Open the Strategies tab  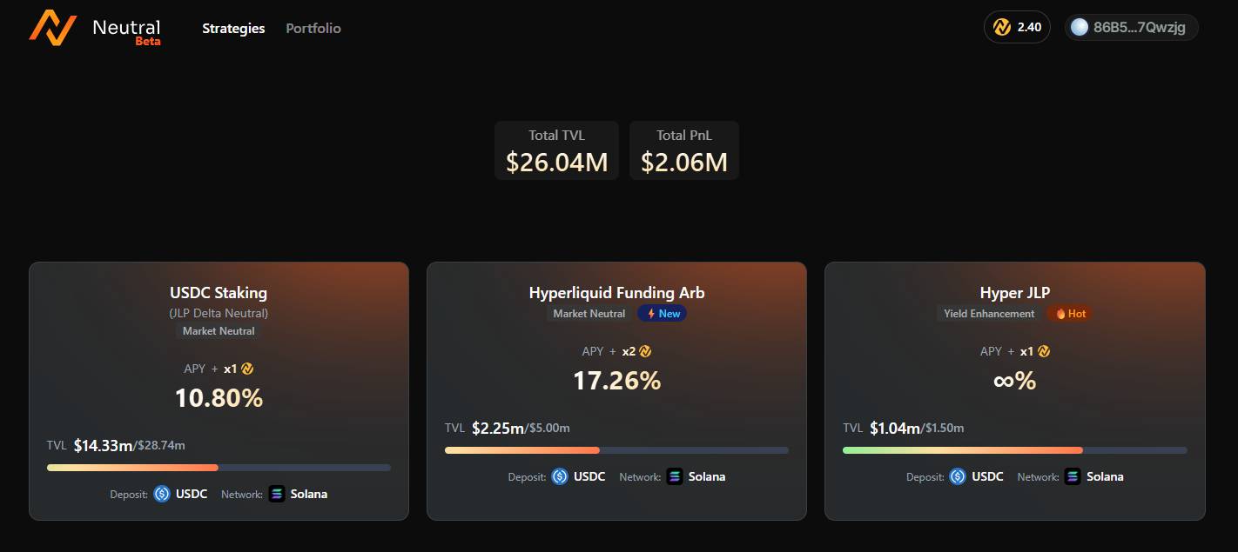(233, 28)
